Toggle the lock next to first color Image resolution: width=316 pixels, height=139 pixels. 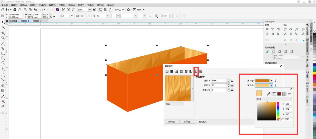tap(275, 81)
